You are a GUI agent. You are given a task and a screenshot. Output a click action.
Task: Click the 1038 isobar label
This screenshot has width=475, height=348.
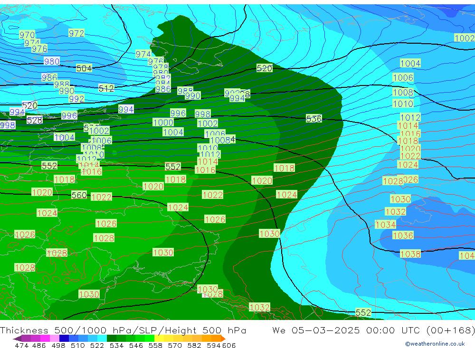coord(410,254)
